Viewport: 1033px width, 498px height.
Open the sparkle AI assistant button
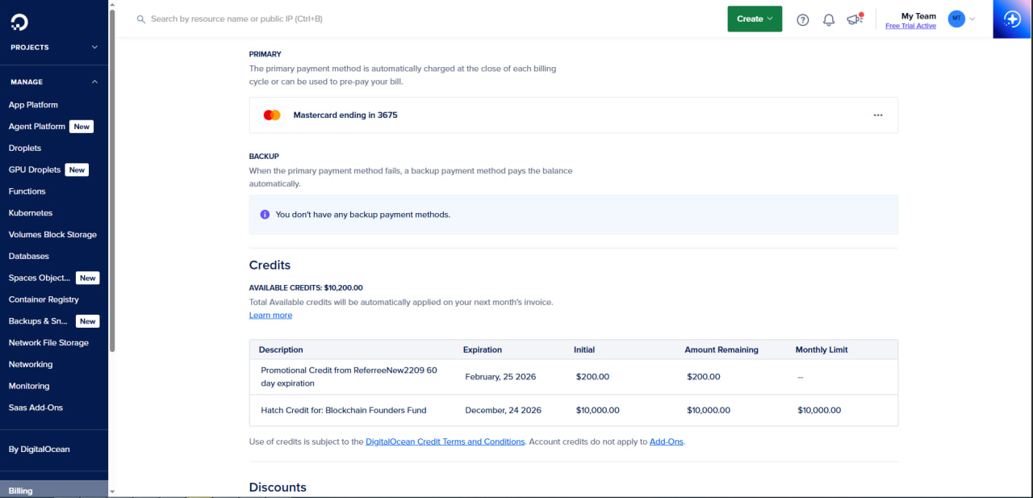pos(1012,19)
